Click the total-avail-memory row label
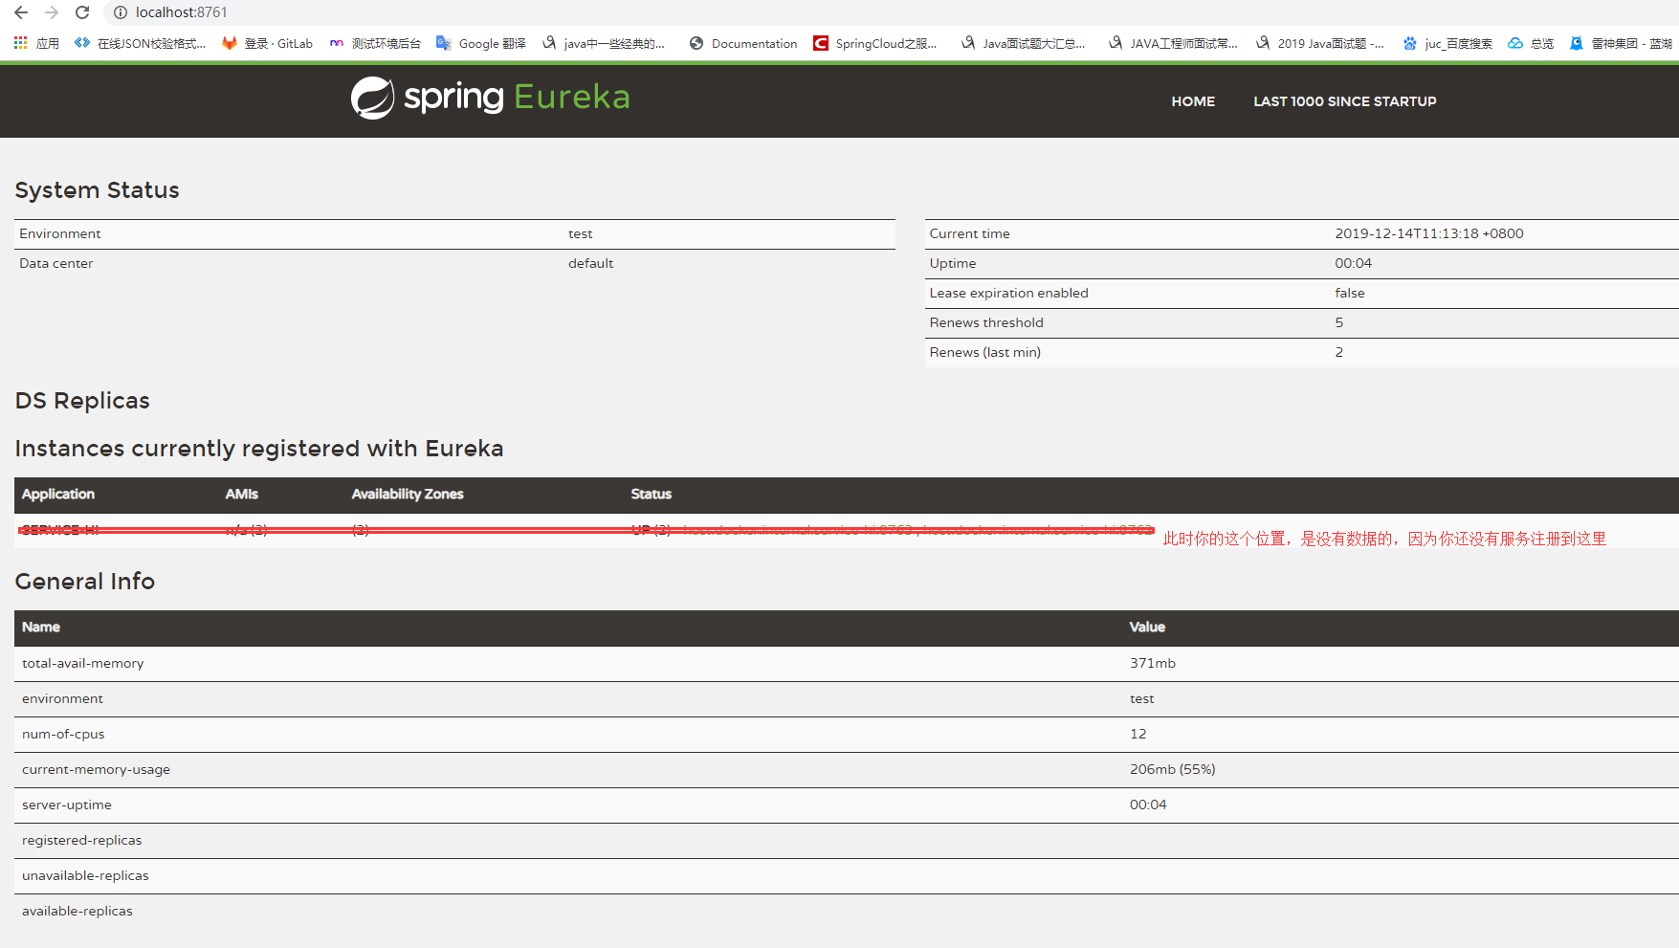Image resolution: width=1679 pixels, height=948 pixels. (x=83, y=664)
